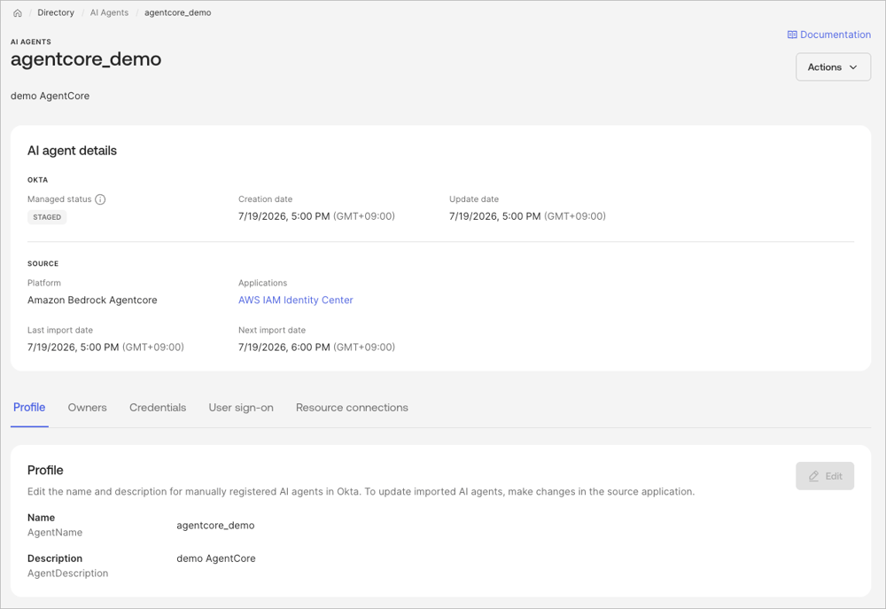Image resolution: width=886 pixels, height=609 pixels.
Task: Click the AgentDescription attribute label
Action: click(68, 573)
